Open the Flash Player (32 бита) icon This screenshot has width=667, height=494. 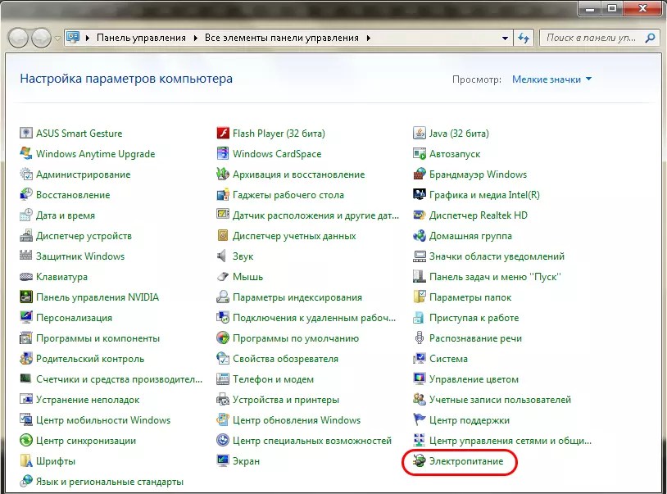click(x=223, y=134)
